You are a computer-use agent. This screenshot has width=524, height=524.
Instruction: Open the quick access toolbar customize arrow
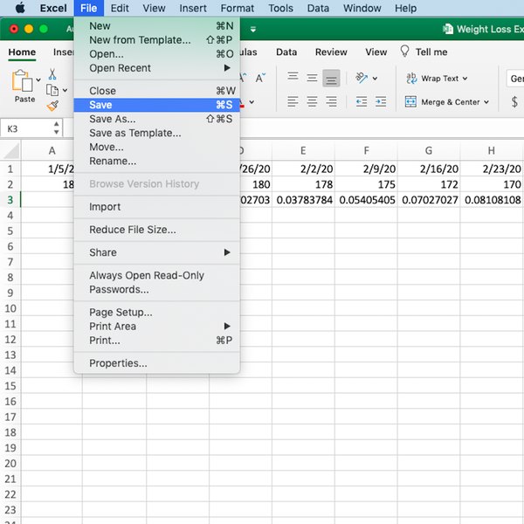pos(253,30)
